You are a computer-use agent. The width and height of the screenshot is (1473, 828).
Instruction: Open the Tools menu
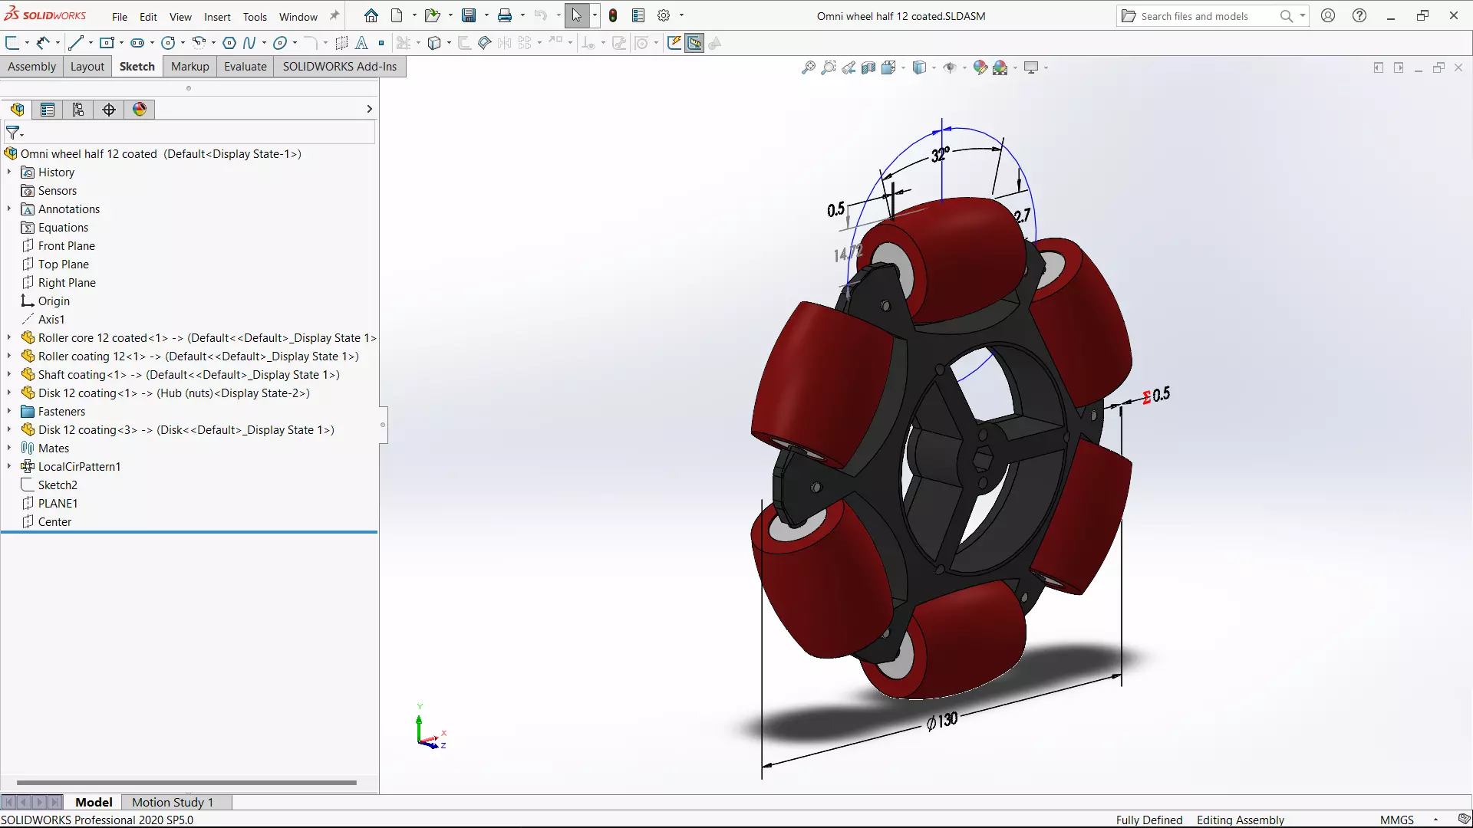tap(255, 17)
